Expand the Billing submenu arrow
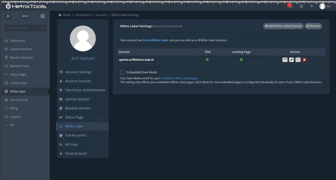Viewport: 336px width, 180px height. point(45,108)
